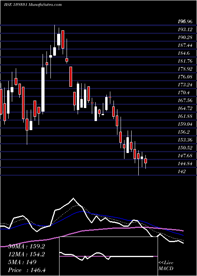The width and height of the screenshot is (197, 276).
Task: Click the tallest white candlestick near 178
Action: (43, 90)
